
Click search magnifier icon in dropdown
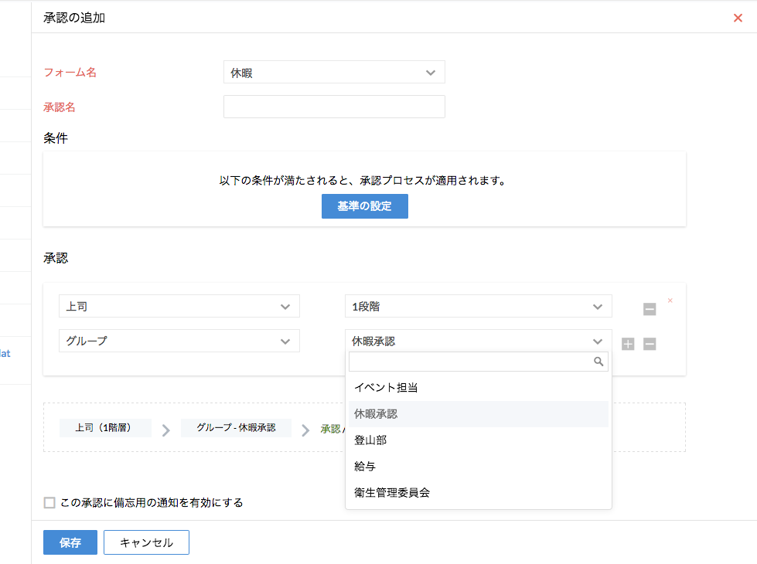(598, 361)
